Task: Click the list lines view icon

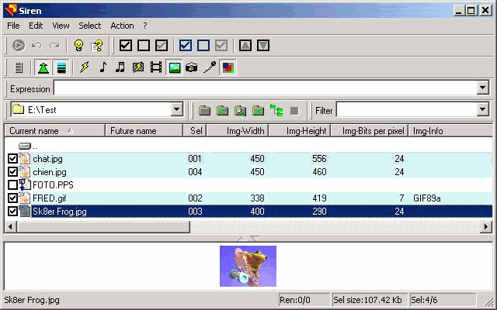Action: click(x=19, y=67)
